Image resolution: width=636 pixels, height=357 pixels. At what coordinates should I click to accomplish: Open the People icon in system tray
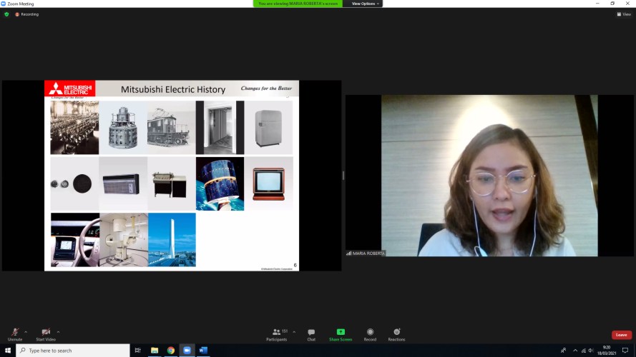(564, 350)
